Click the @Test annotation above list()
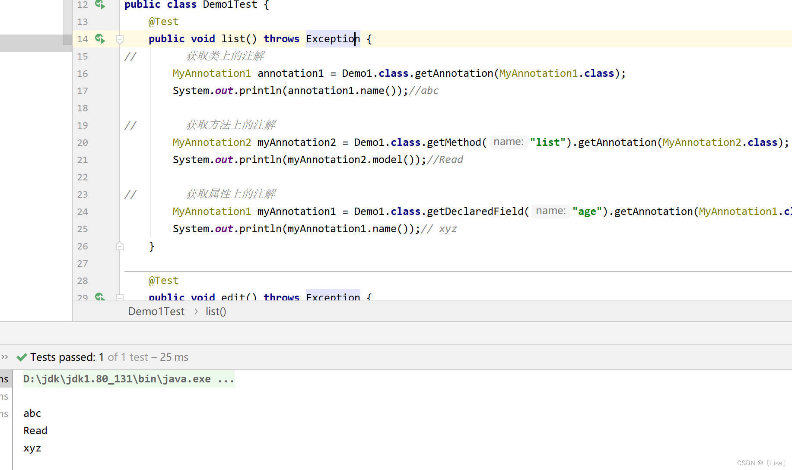 click(163, 22)
